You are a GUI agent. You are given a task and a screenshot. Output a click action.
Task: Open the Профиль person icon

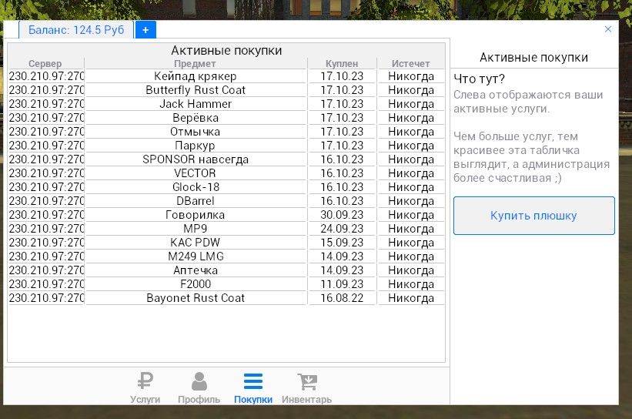click(x=199, y=381)
